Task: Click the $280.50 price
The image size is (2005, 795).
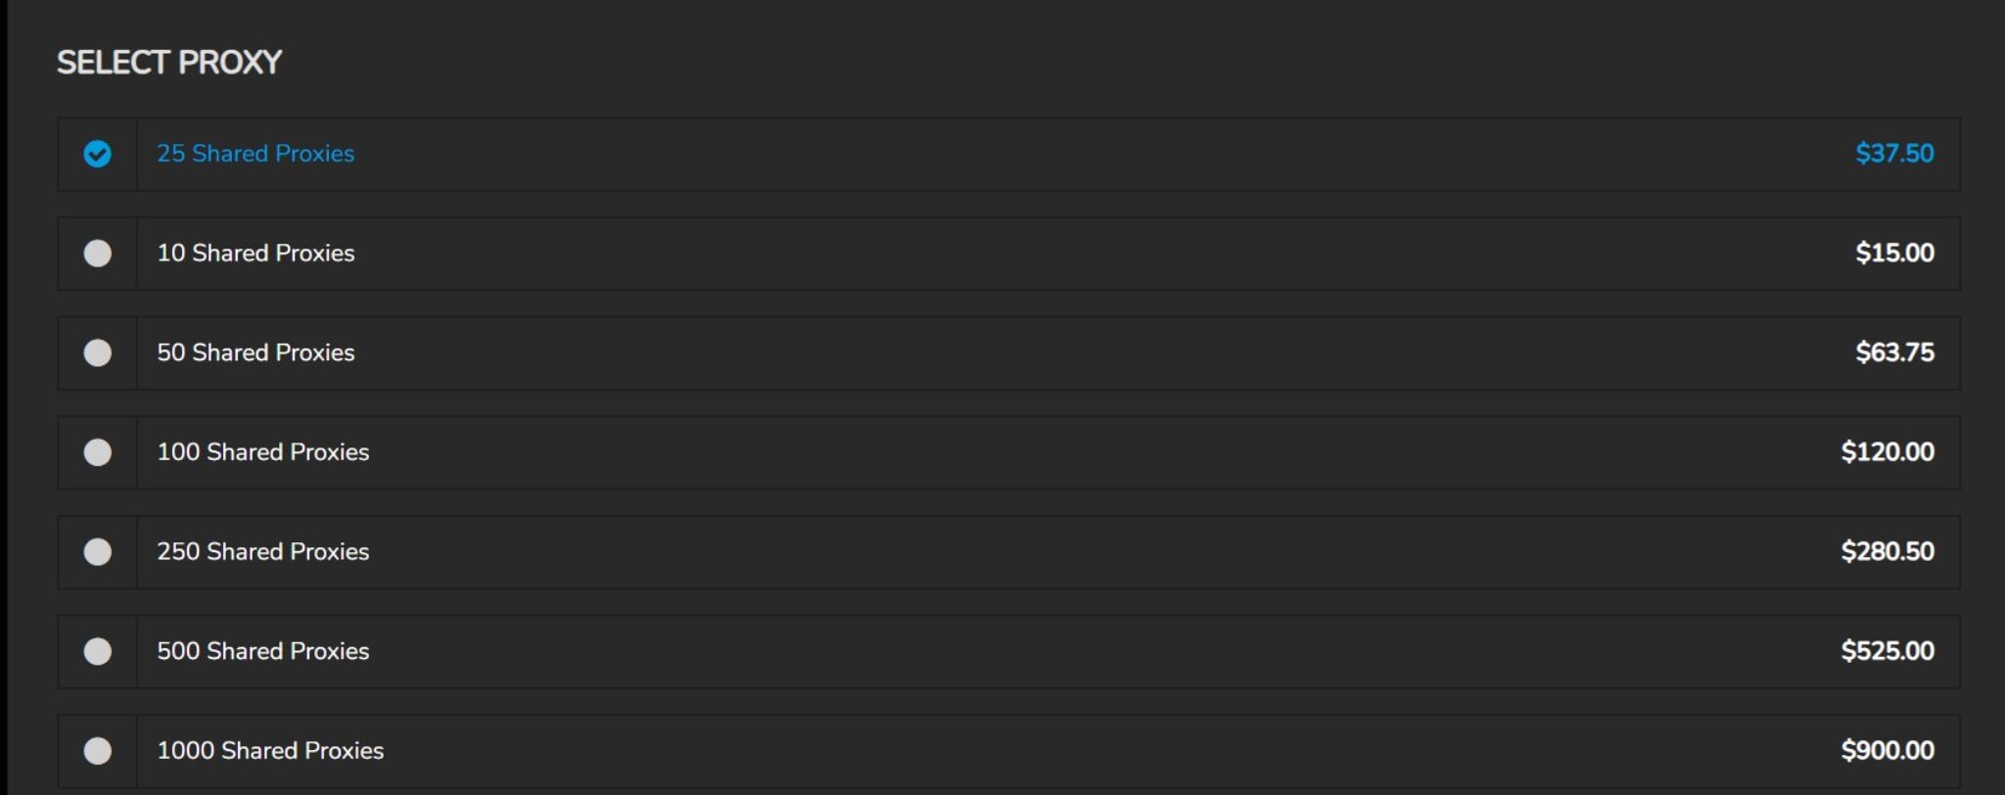Action: (1887, 552)
